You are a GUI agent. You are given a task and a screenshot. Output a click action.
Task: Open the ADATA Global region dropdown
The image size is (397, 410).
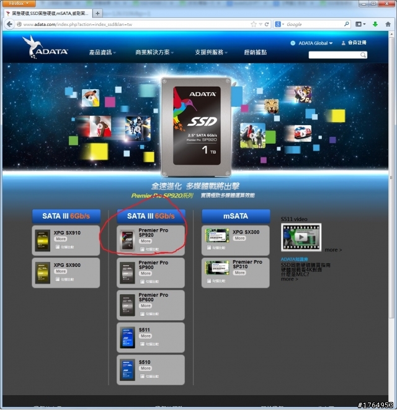coord(315,43)
